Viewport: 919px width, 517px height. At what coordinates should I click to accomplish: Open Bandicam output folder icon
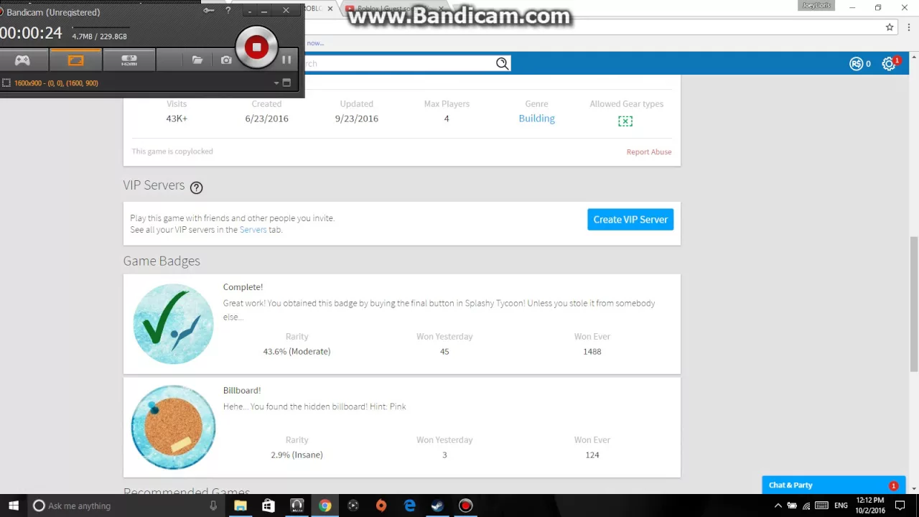197,60
